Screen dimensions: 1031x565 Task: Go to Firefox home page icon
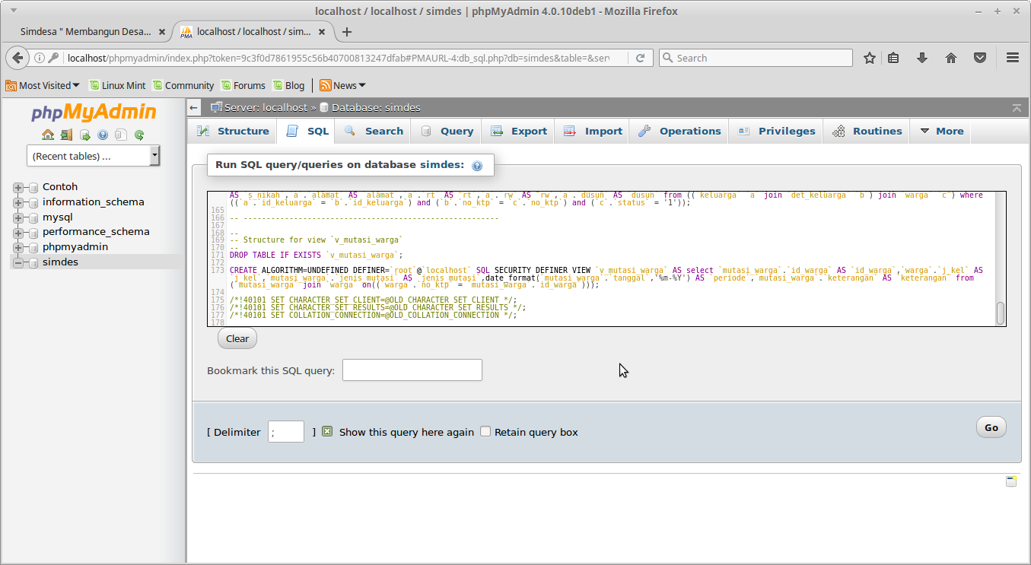click(x=951, y=58)
